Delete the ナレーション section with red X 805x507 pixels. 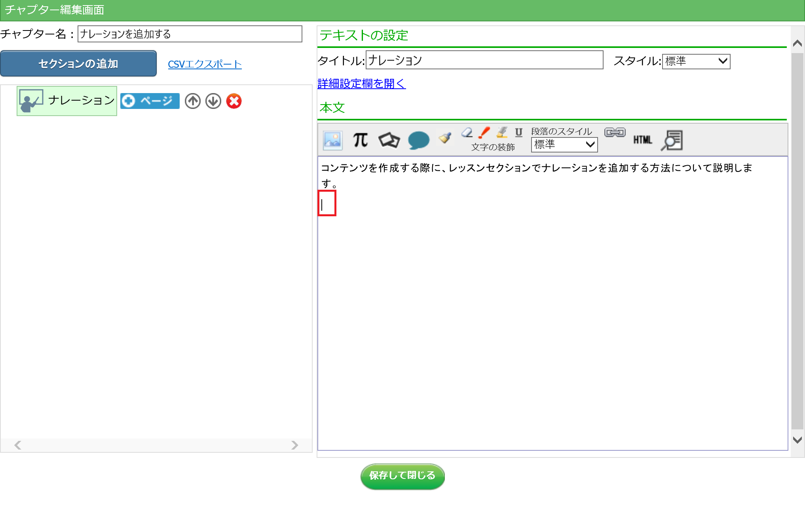coord(234,101)
